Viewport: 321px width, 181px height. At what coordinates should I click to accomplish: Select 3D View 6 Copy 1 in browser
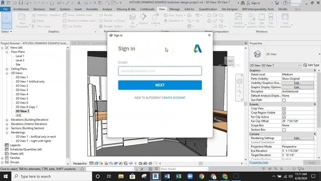[x=27, y=107]
